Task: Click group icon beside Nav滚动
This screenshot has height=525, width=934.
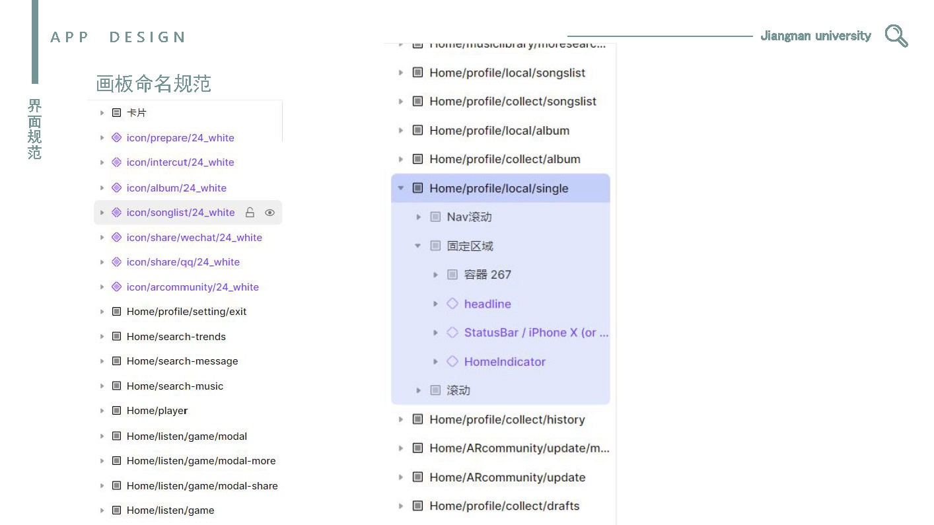Action: [435, 217]
